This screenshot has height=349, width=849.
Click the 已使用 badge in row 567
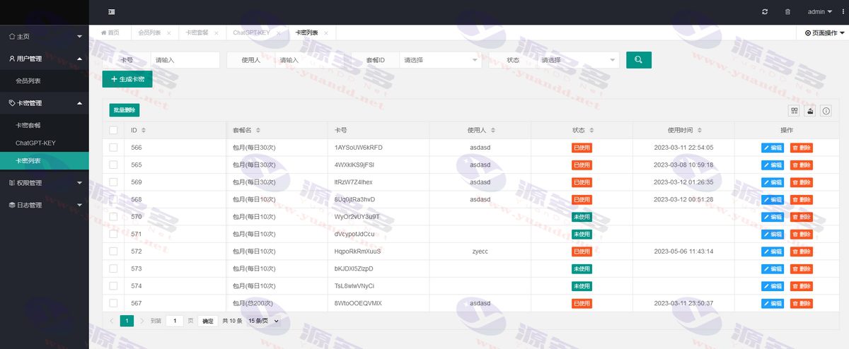[x=582, y=304]
